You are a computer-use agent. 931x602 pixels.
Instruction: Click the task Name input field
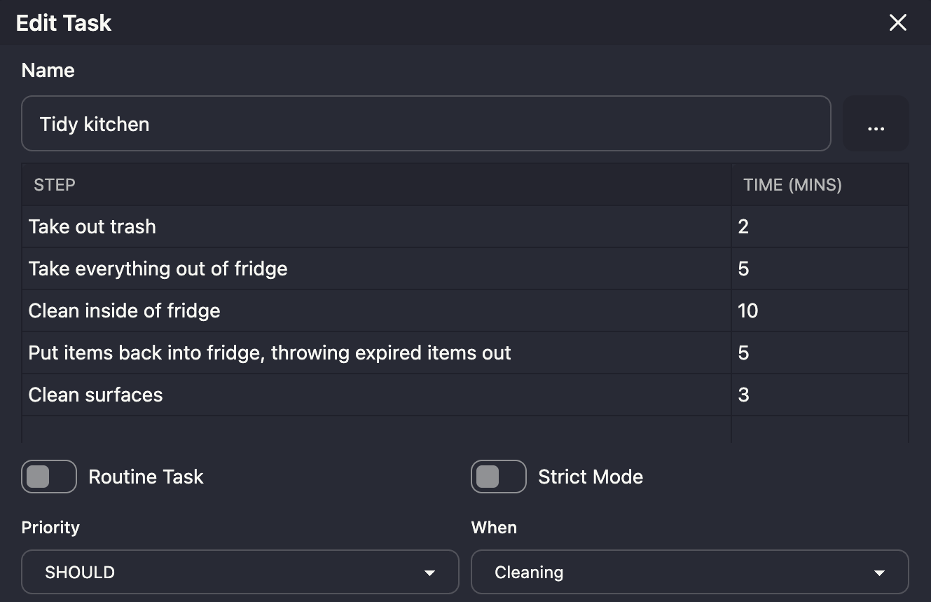click(x=425, y=124)
